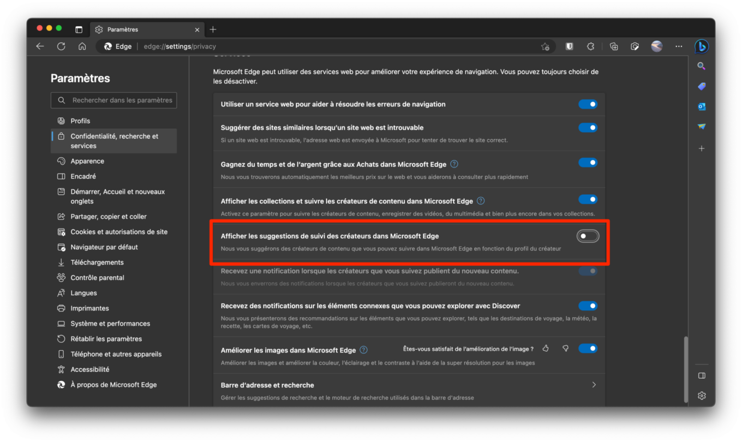The height and width of the screenshot is (442, 742).
Task: Click the help icon next to collections setting
Action: tap(481, 201)
